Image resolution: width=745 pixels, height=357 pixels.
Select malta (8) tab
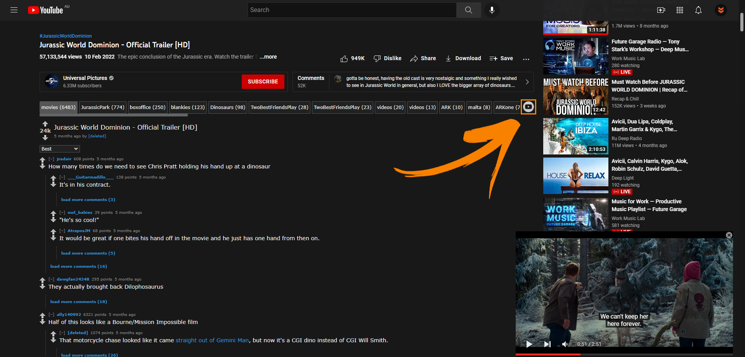coord(479,107)
